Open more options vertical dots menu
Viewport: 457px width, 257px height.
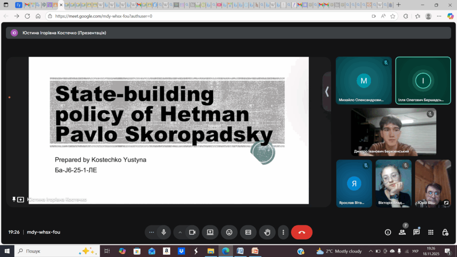pyautogui.click(x=283, y=232)
